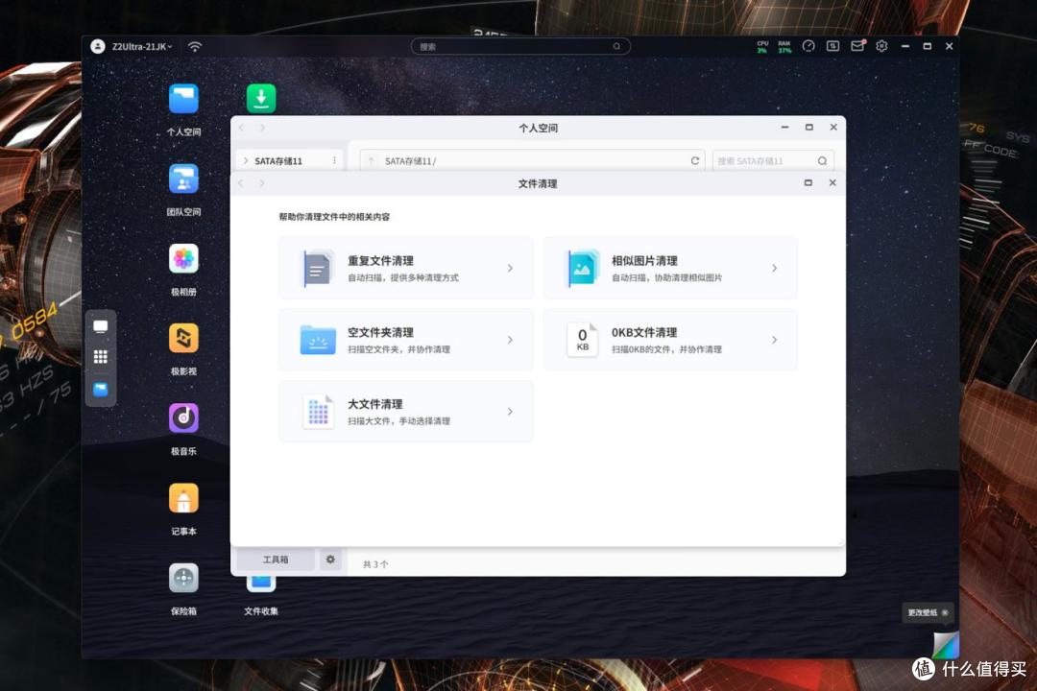Click the 工具箱 button

click(x=276, y=560)
